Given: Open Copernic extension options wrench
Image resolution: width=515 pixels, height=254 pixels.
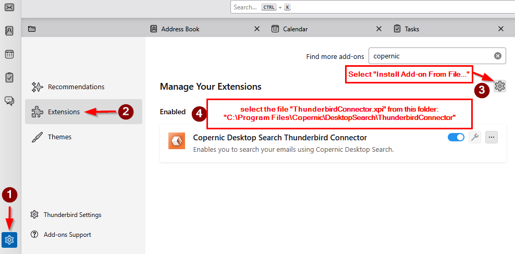Looking at the screenshot, I should point(474,137).
